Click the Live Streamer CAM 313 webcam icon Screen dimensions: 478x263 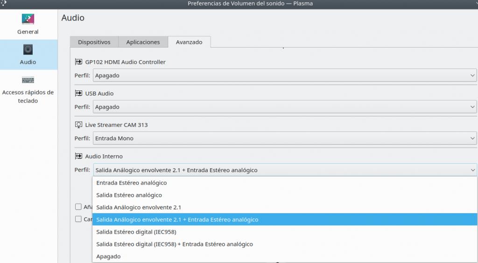point(78,125)
